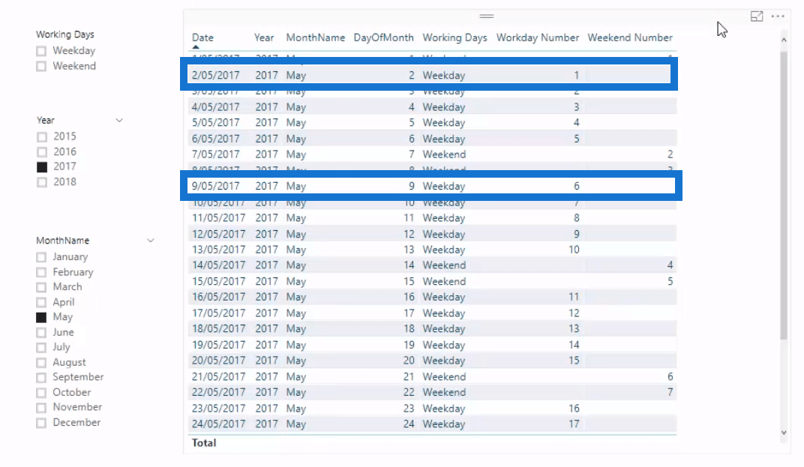Tick the August month checkbox

(x=41, y=363)
